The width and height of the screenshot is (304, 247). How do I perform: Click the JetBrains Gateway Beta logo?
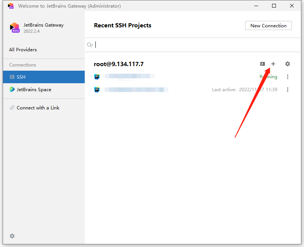(15, 27)
